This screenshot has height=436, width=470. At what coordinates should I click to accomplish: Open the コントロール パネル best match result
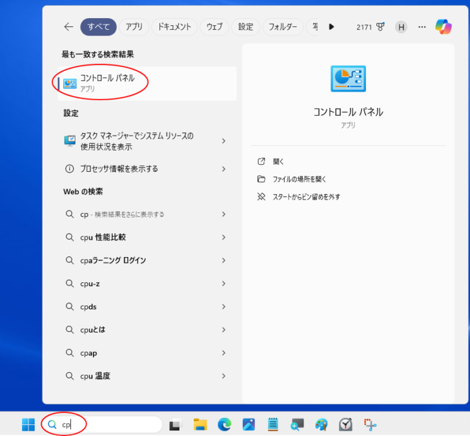pos(147,83)
